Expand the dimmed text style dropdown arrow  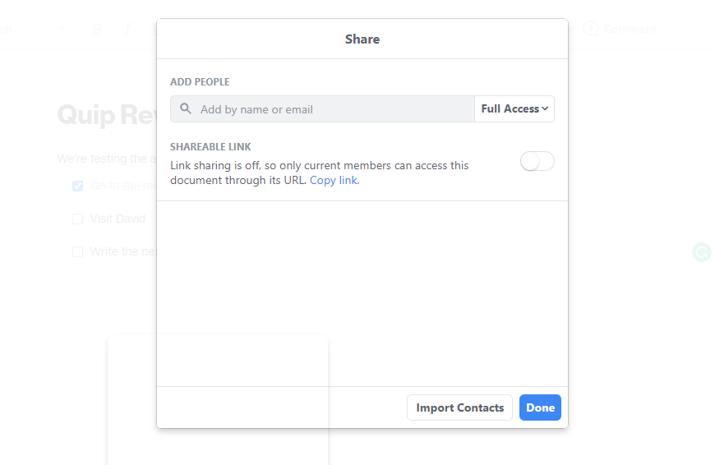coord(62,29)
